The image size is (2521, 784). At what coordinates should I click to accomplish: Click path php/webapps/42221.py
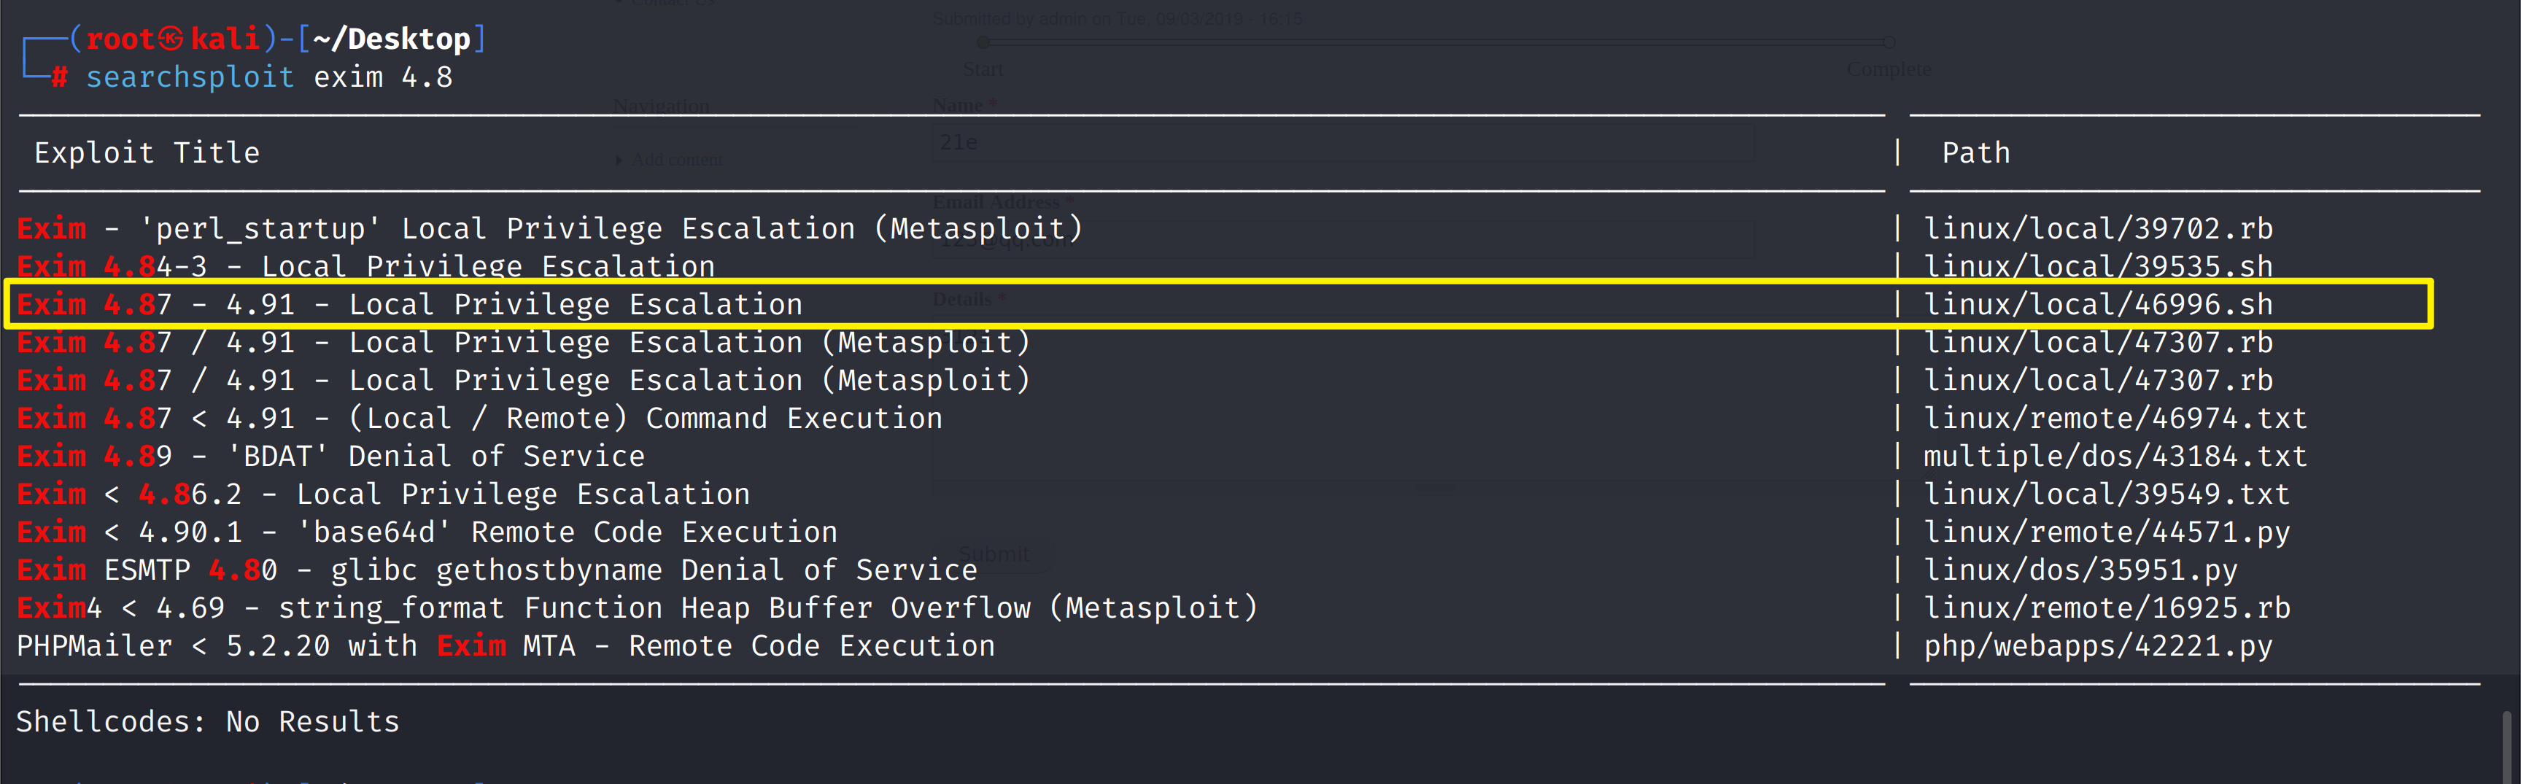click(x=2098, y=646)
